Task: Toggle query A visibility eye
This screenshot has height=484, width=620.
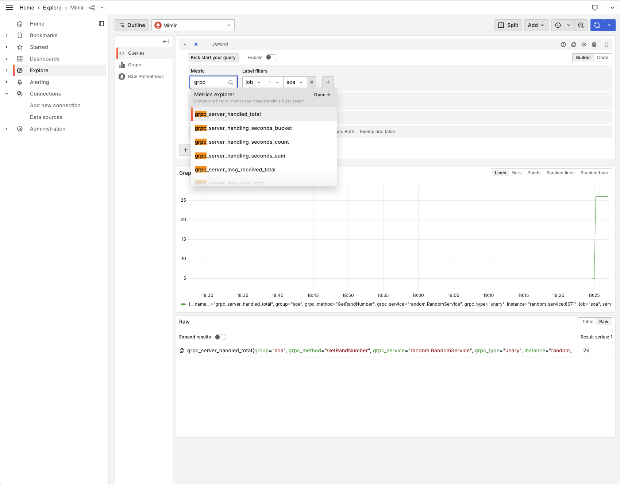Action: pos(584,44)
